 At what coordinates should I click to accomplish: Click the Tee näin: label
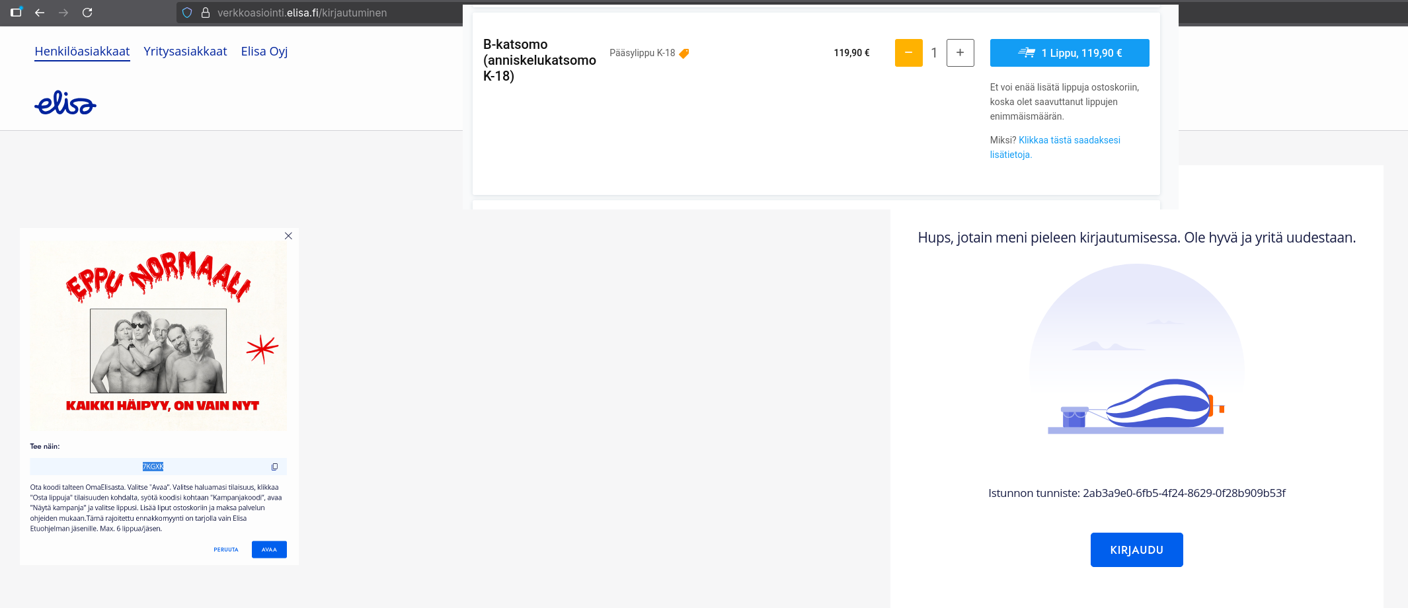tap(45, 447)
